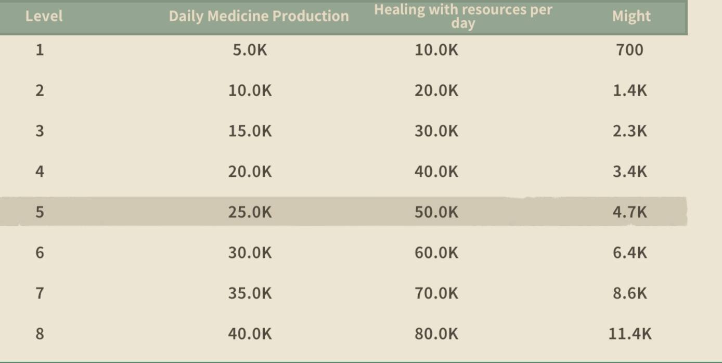
Task: Click the 8.6K might value
Action: coord(630,293)
